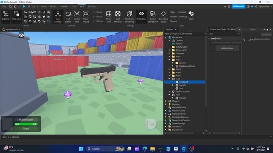This screenshot has width=273, height=153.
Task: Show the Stats overlay
Action: (172, 12)
